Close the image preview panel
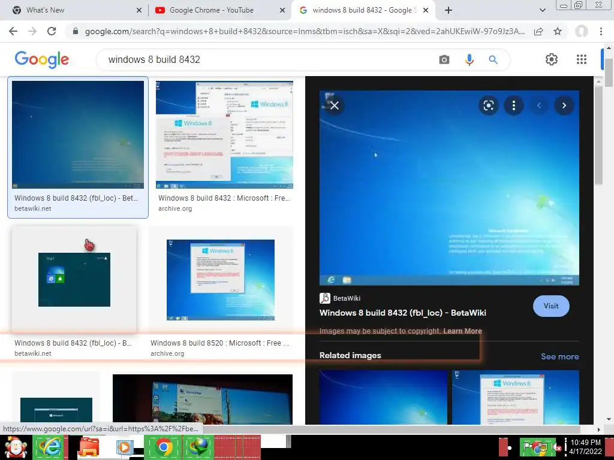 [335, 105]
